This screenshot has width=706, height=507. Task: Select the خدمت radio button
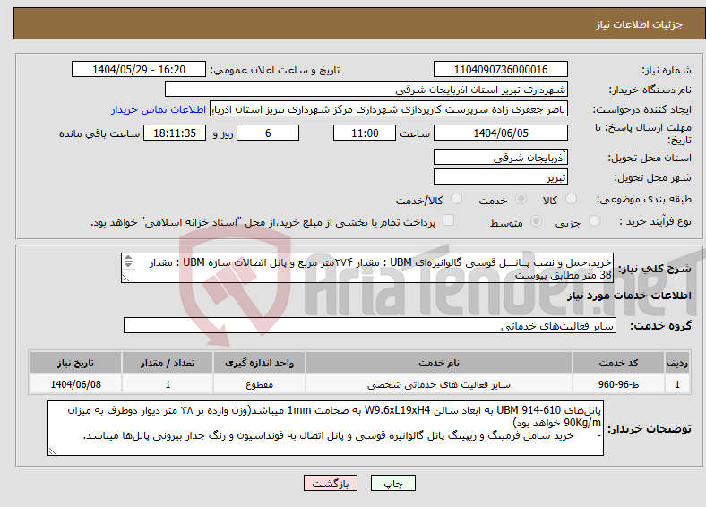(x=521, y=199)
